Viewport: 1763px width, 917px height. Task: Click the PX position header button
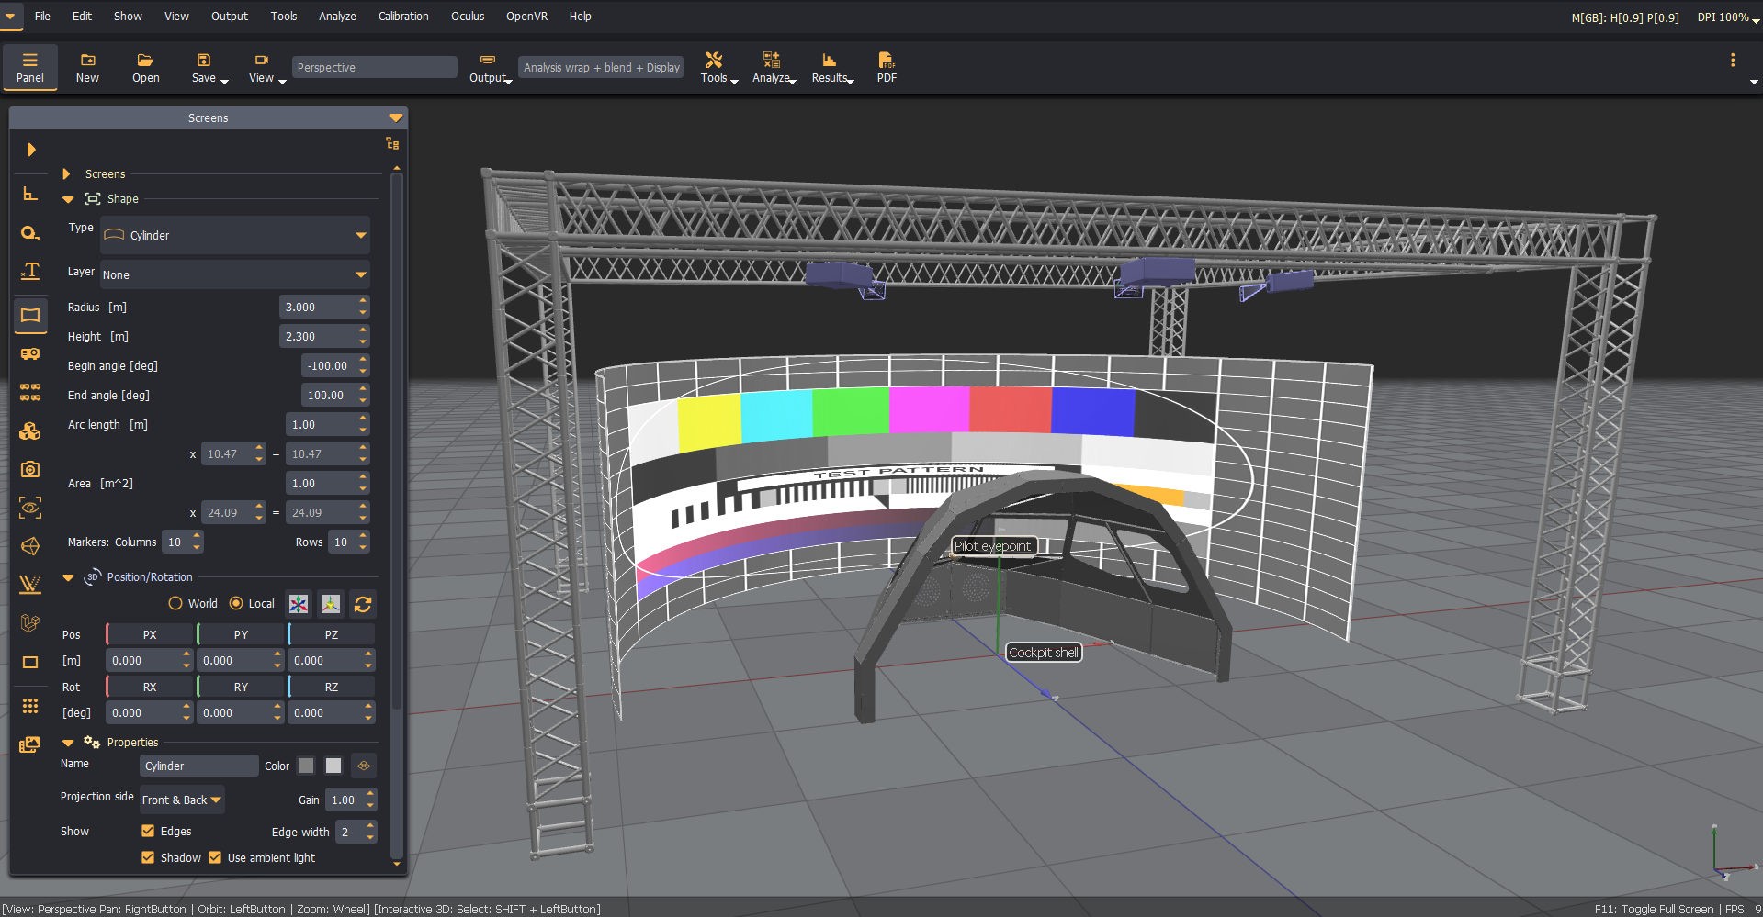150,634
